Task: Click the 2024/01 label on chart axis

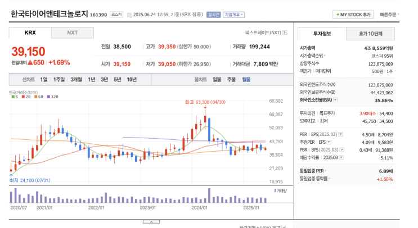Action: (199, 208)
